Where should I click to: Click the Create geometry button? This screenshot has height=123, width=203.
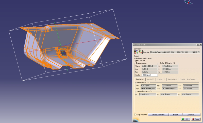pos(158,115)
